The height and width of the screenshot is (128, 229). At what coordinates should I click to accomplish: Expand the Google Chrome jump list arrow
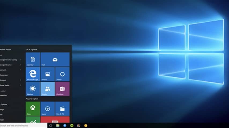pos(21,65)
